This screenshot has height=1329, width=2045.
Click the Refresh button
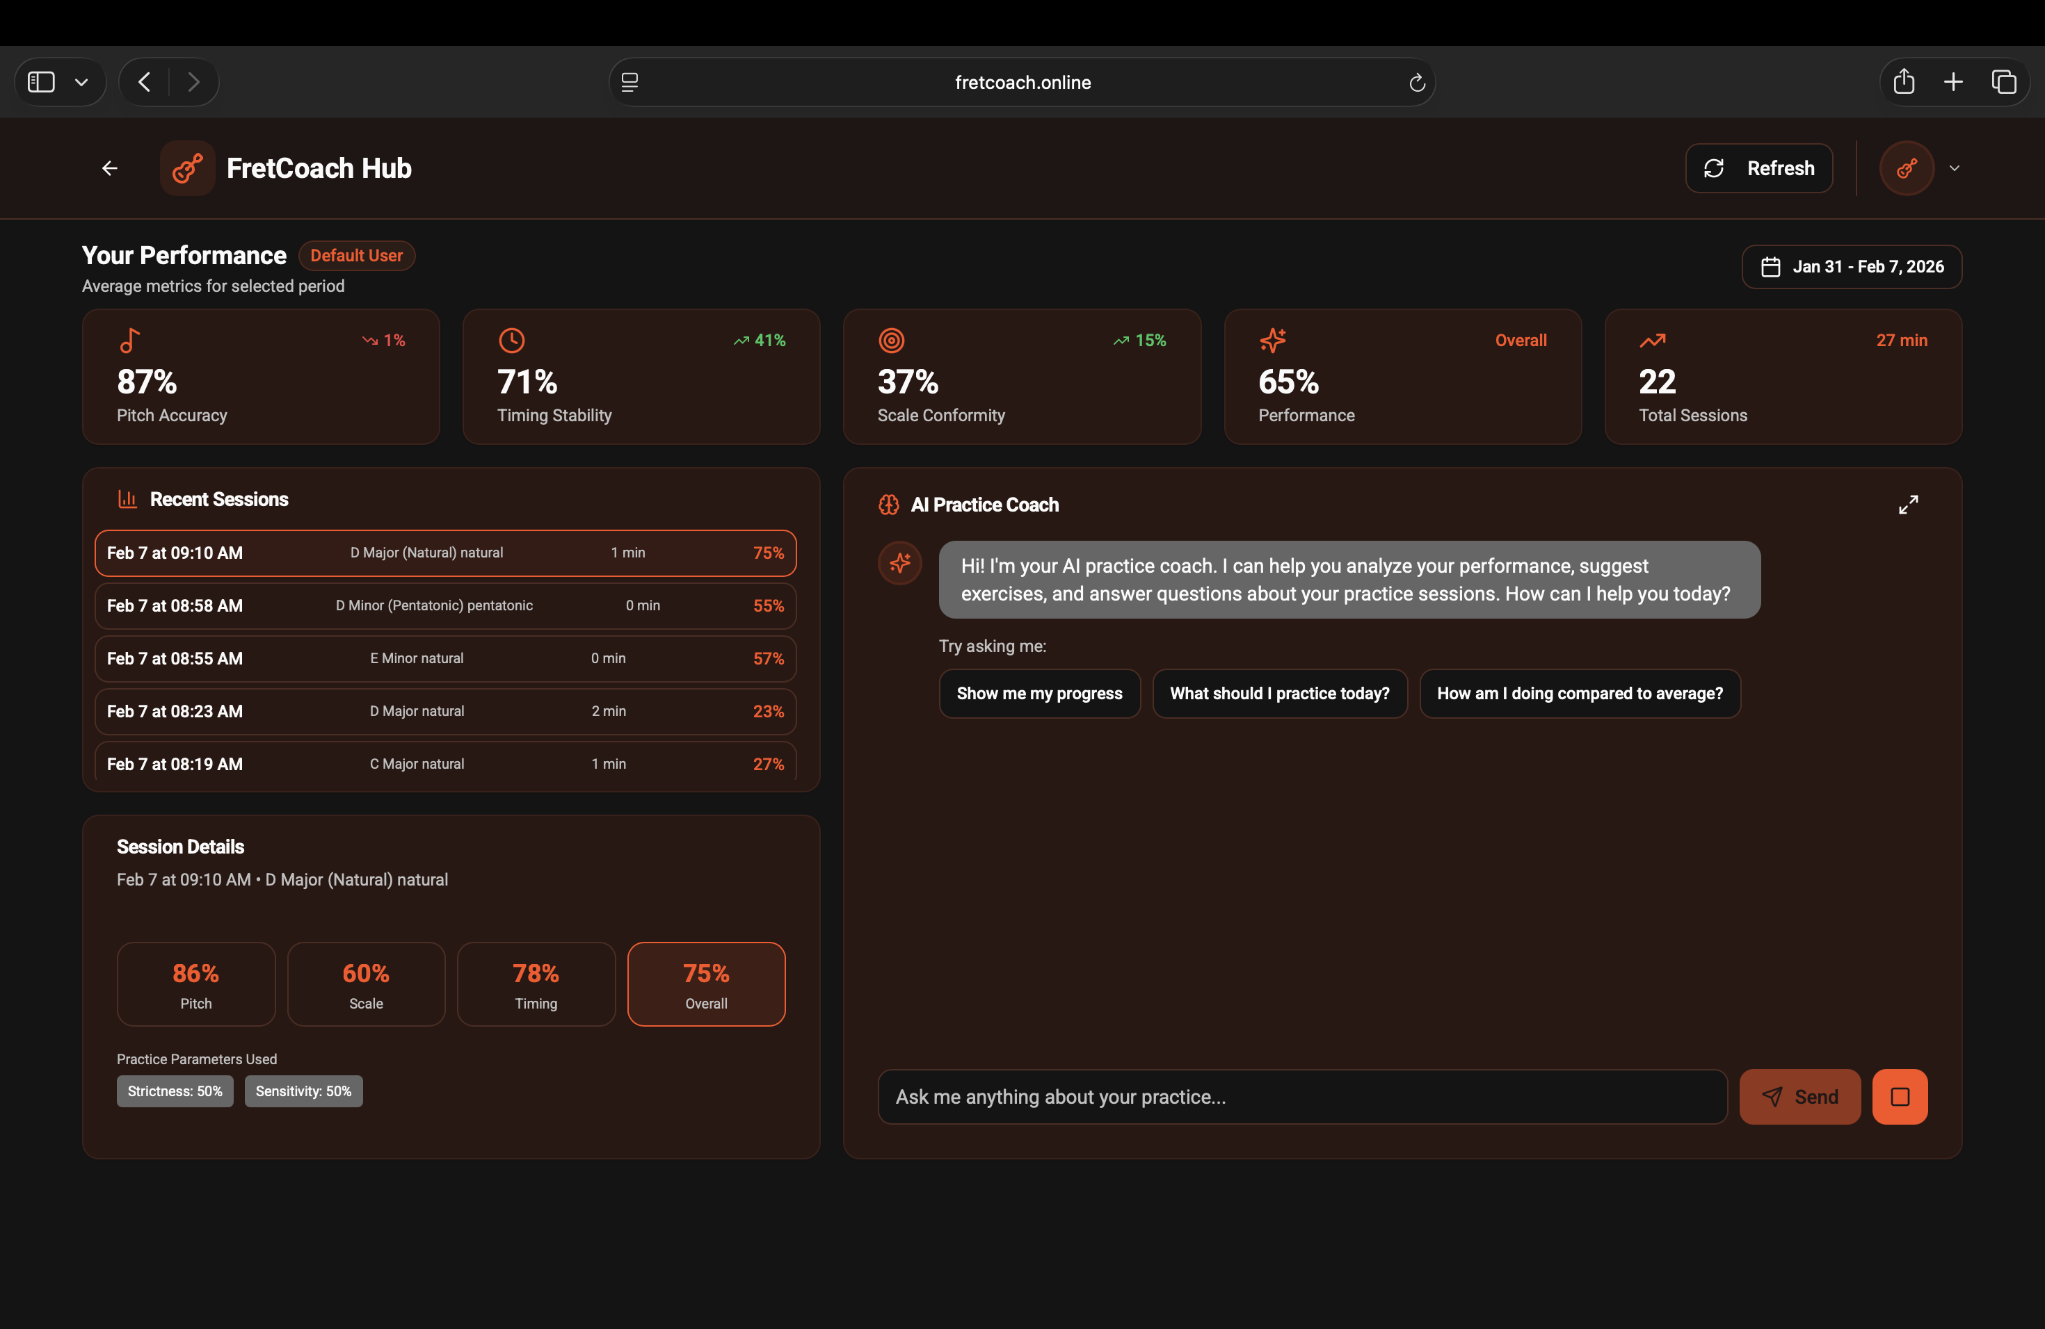tap(1759, 168)
